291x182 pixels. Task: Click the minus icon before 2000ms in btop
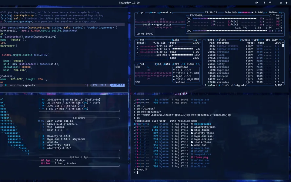(x=266, y=12)
